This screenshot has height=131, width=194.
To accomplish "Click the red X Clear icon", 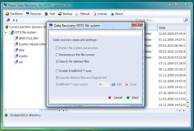I will pyautogui.click(x=127, y=85).
